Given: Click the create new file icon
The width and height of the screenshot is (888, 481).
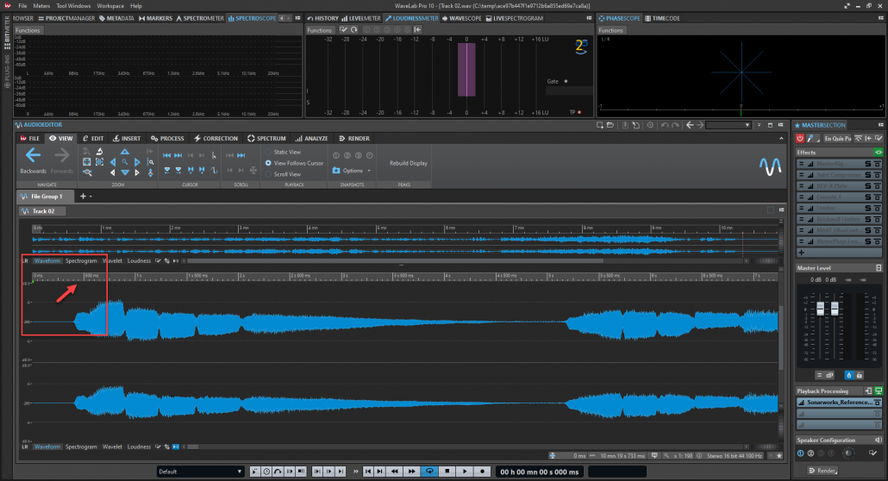Looking at the screenshot, I should [x=600, y=125].
